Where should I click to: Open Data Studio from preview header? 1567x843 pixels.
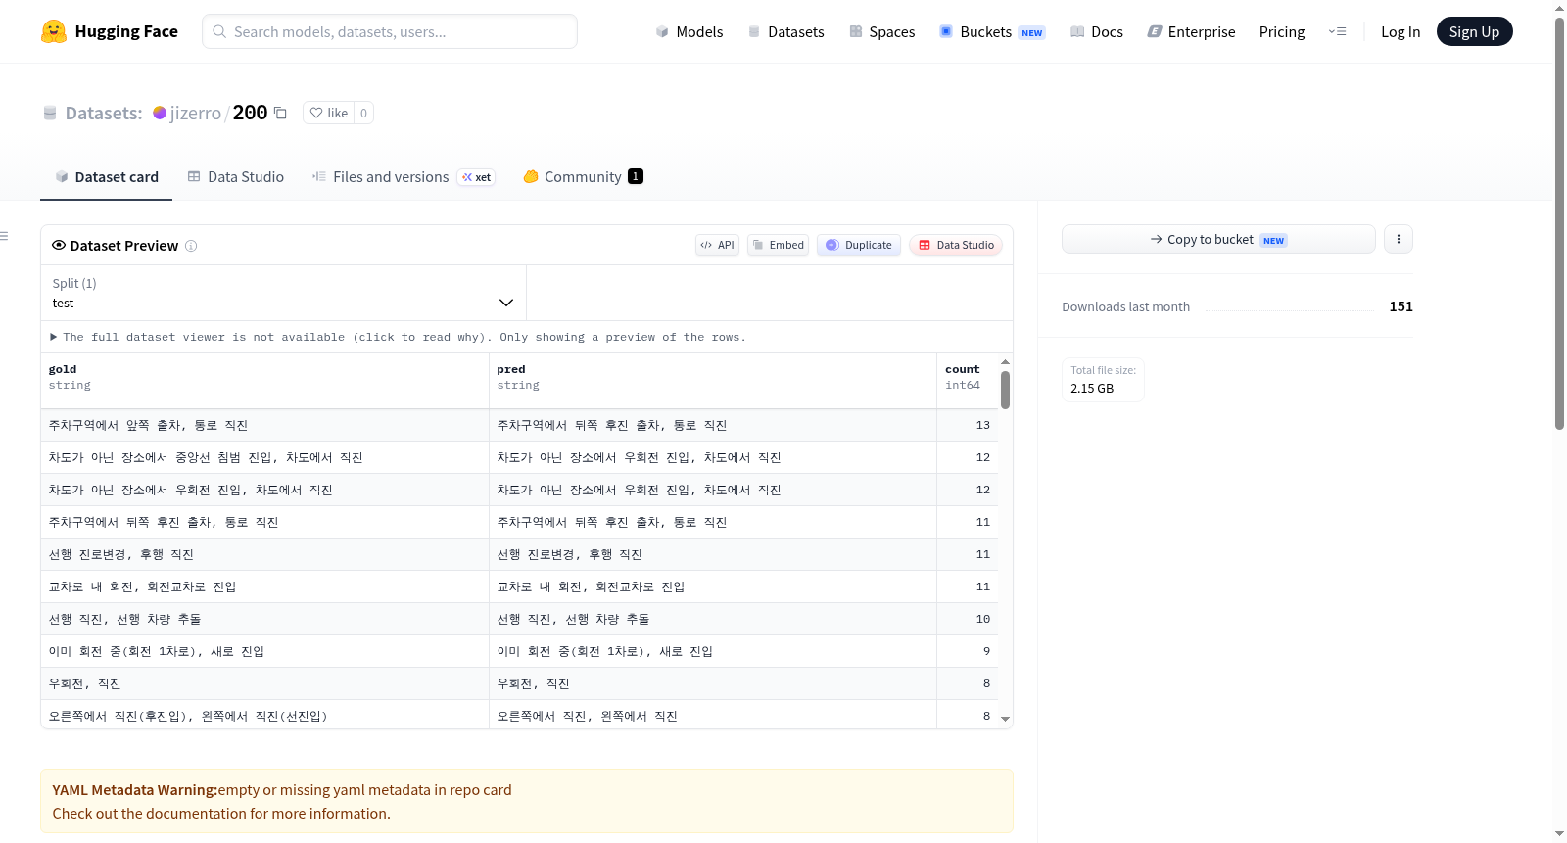[956, 245]
